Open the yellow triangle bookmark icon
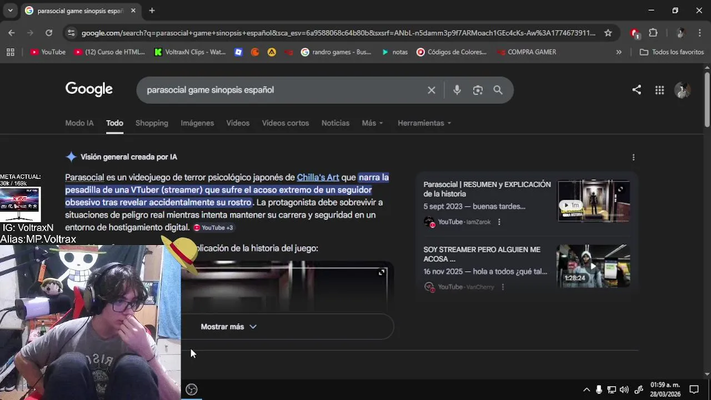This screenshot has width=711, height=400. 272,52
